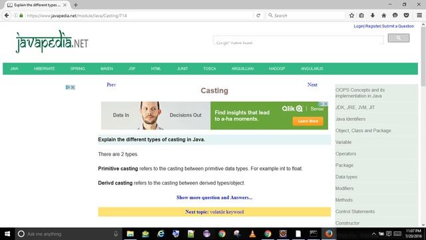Open the ARQUILLIAN nav menu item
The image size is (426, 240).
coord(242,69)
